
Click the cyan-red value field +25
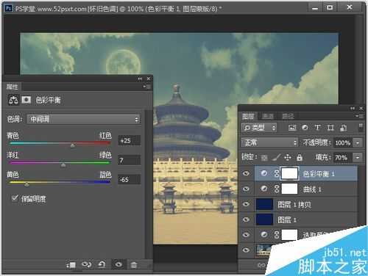[x=130, y=140]
